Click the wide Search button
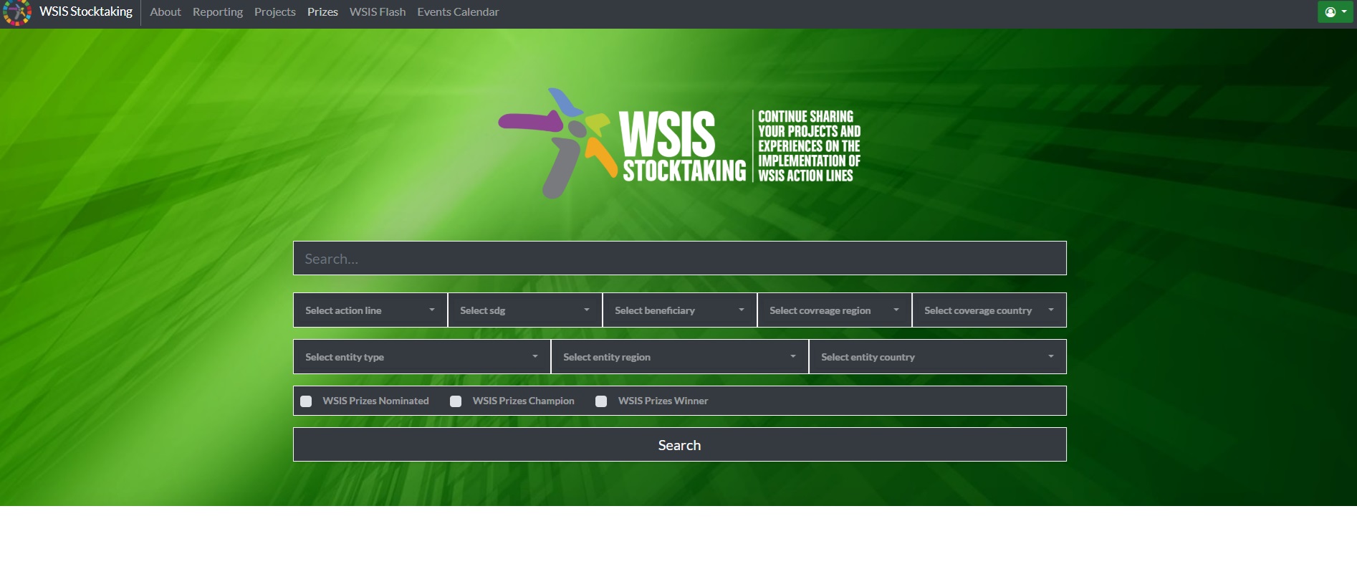The width and height of the screenshot is (1357, 582). point(680,445)
